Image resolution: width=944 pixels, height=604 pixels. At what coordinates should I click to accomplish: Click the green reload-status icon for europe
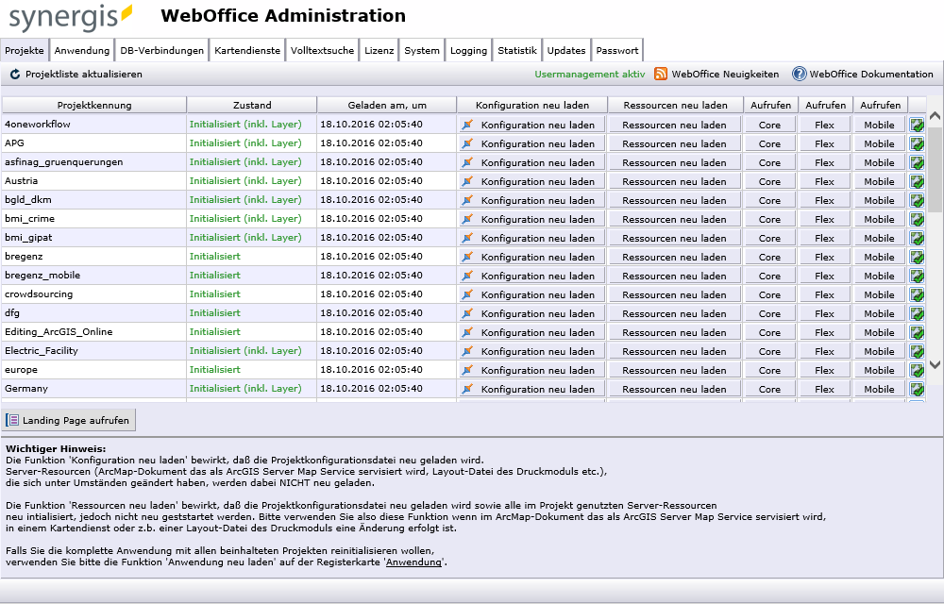915,370
